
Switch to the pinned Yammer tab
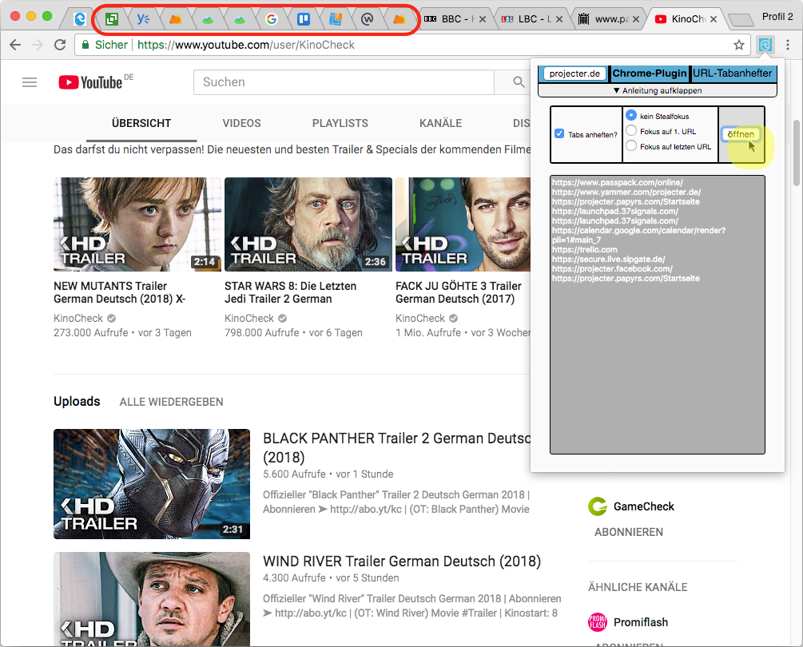pyautogui.click(x=144, y=18)
